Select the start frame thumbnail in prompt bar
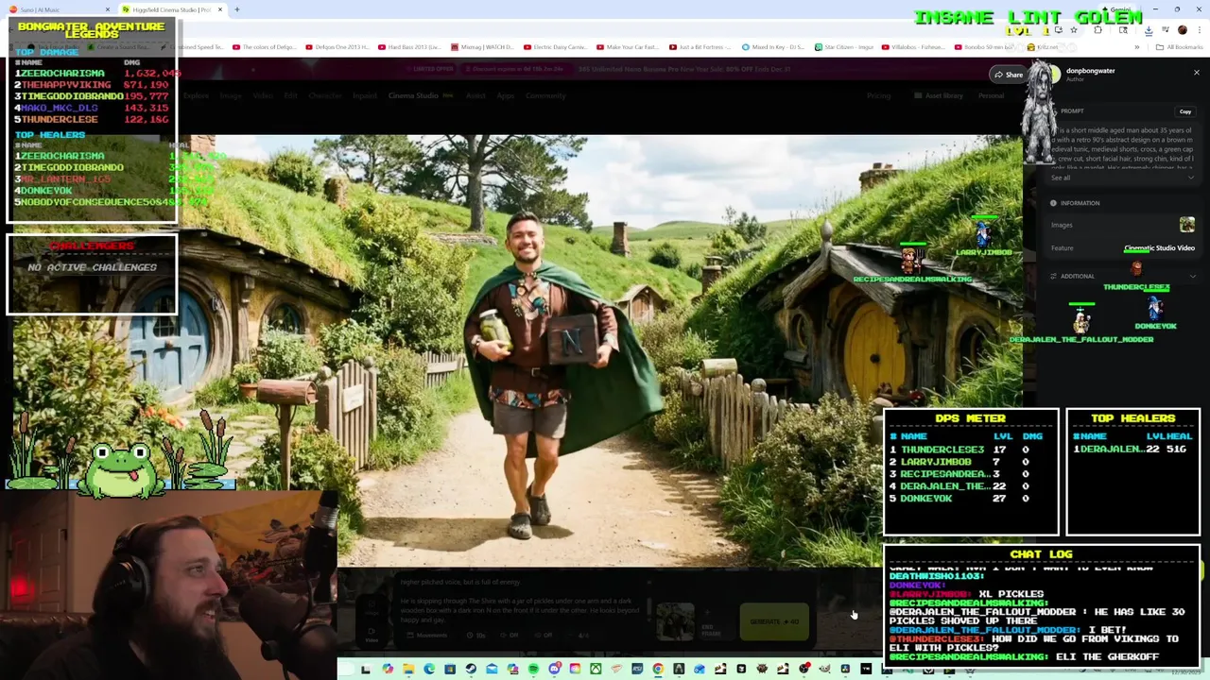This screenshot has width=1210, height=680. 675,621
